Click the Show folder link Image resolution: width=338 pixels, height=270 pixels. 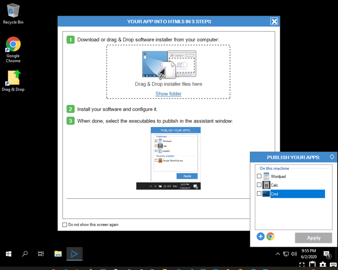[x=168, y=94]
